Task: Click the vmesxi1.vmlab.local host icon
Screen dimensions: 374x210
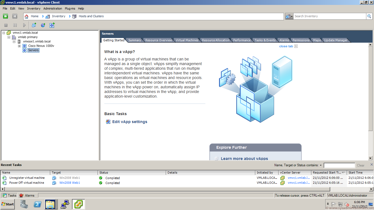Action: pyautogui.click(x=19, y=42)
